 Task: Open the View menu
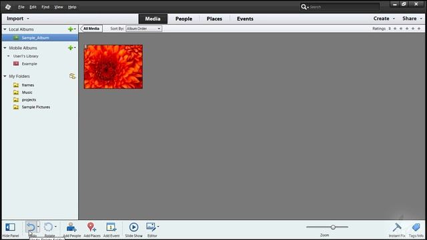(x=59, y=7)
